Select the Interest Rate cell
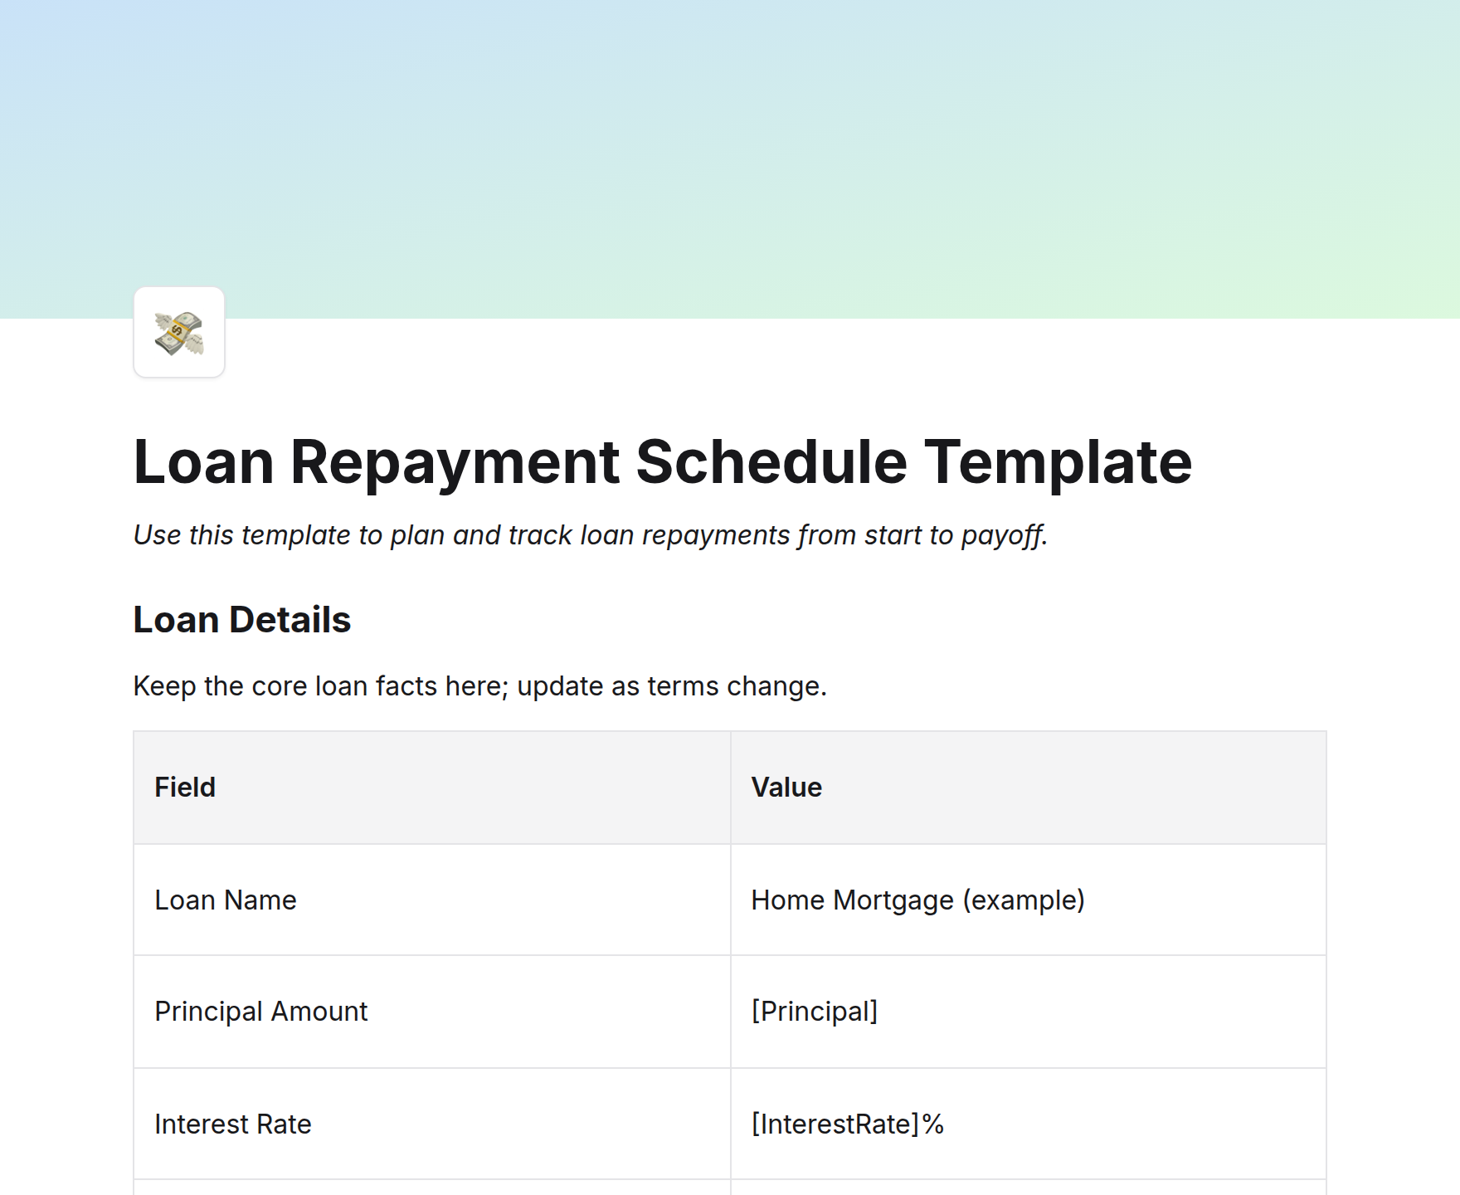1460x1195 pixels. tap(432, 1124)
